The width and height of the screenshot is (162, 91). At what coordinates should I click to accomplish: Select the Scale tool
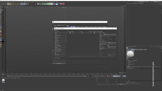(11, 4)
